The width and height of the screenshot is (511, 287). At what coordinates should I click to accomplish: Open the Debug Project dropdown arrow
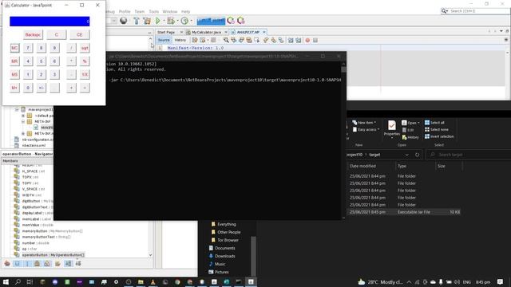(x=177, y=21)
